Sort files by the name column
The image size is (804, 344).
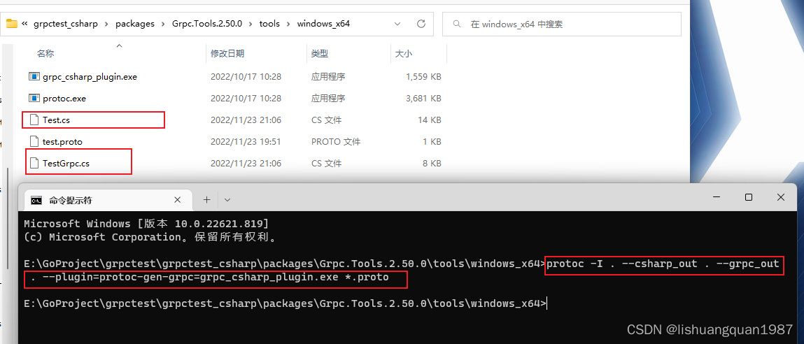[45, 54]
